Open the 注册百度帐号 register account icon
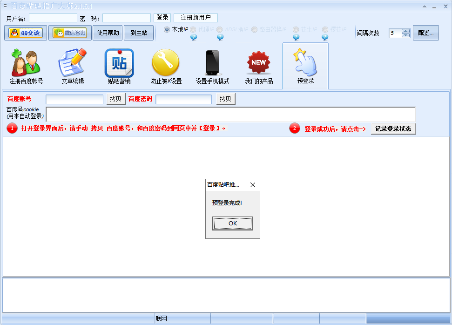452x325 pixels. [x=26, y=66]
